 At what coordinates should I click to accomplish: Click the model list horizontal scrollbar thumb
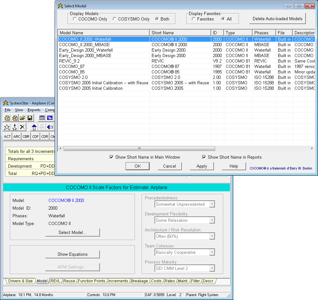[139, 149]
